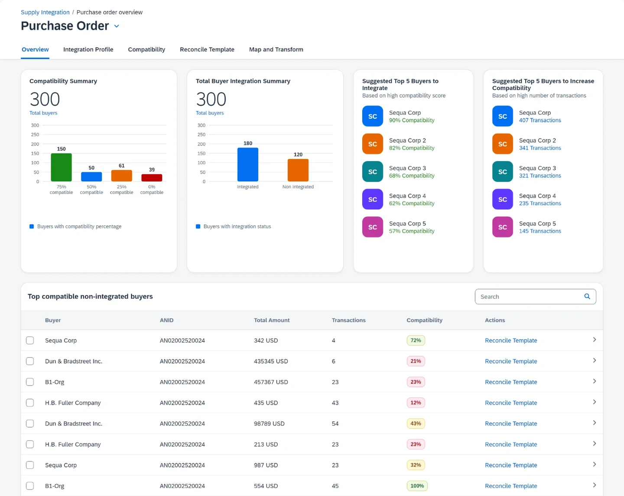Screen dimensions: 624x496
Task: Expand the B1-Org 554 USD row chevron
Action: click(595, 486)
